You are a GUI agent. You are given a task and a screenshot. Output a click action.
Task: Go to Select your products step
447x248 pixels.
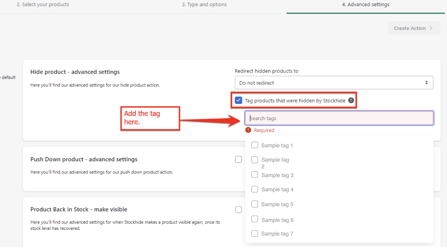coord(43,5)
